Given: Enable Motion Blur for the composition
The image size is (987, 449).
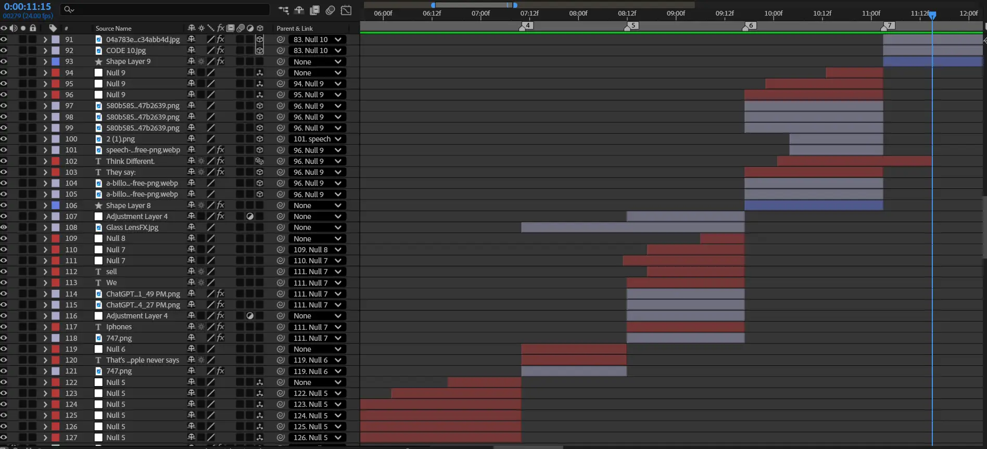Looking at the screenshot, I should coord(330,10).
